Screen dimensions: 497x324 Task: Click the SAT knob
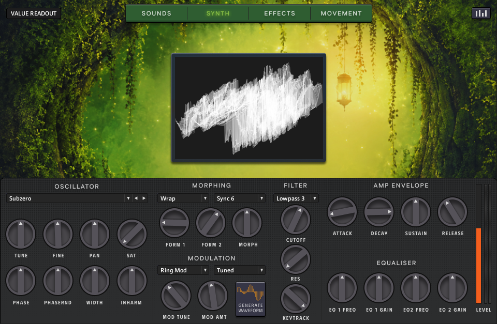(x=132, y=234)
